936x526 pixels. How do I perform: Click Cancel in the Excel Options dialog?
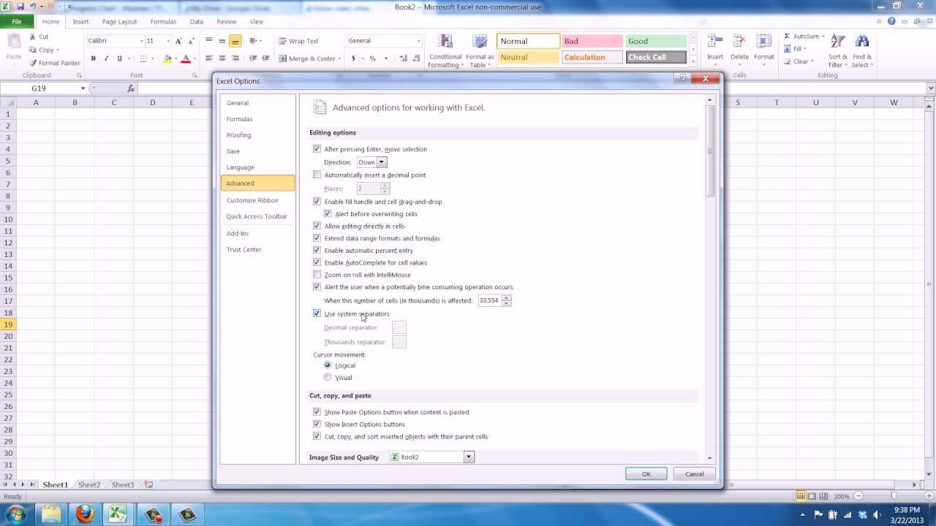click(x=694, y=474)
